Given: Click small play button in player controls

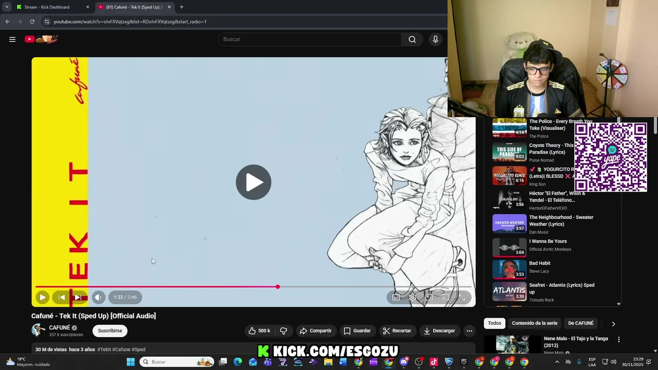Looking at the screenshot, I should coord(43,297).
